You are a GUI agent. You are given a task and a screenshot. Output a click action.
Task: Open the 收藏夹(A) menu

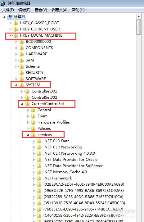(60, 10)
